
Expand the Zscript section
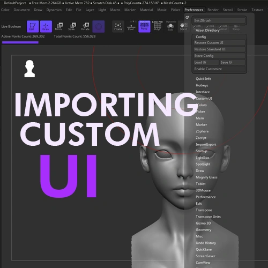click(x=201, y=138)
